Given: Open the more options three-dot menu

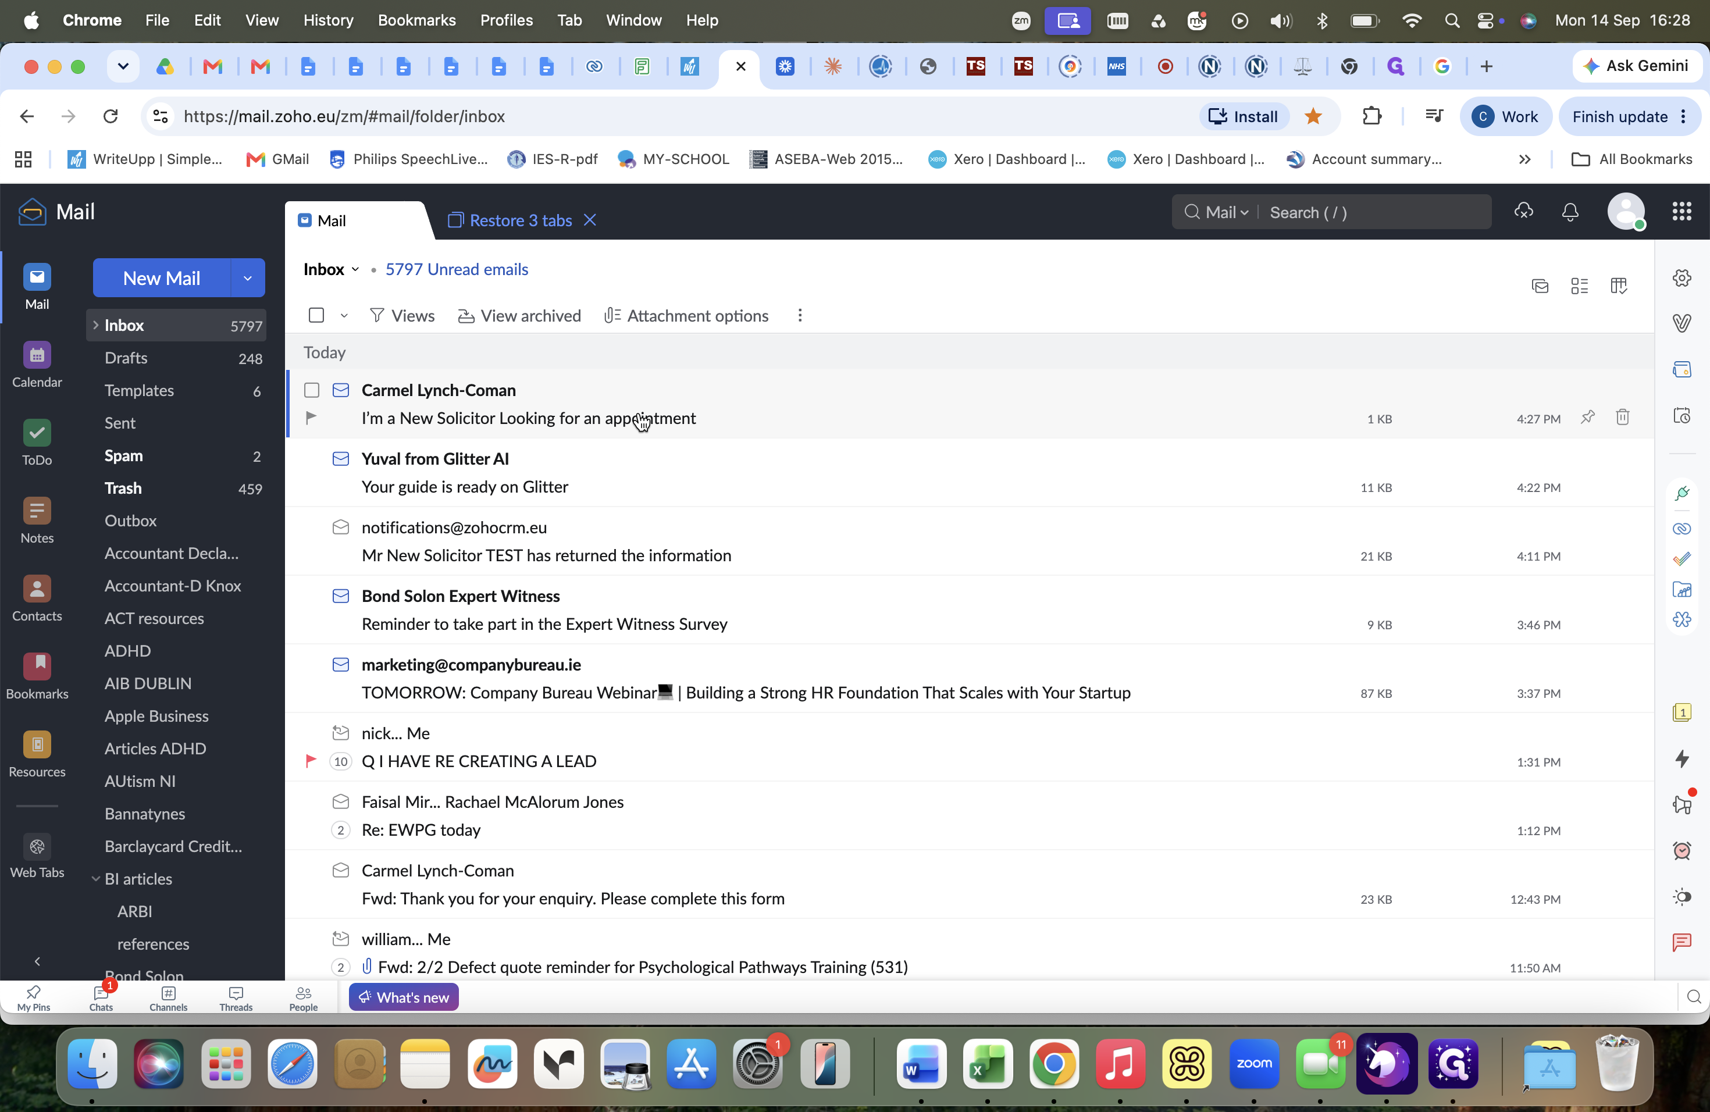Looking at the screenshot, I should (x=800, y=315).
